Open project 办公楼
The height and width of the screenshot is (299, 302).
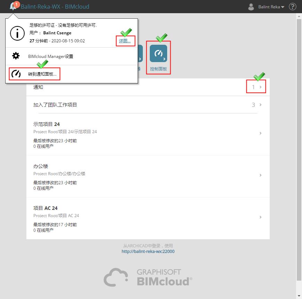[148, 176]
